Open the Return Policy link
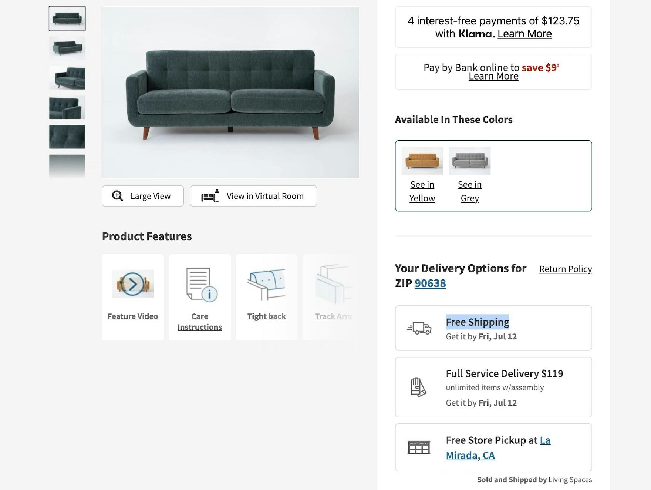 click(565, 269)
